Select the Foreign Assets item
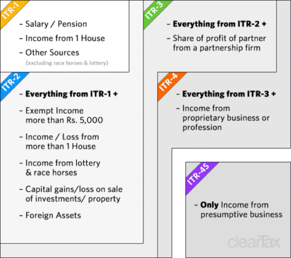Viewport: 291px width, 258px height. [x=53, y=215]
